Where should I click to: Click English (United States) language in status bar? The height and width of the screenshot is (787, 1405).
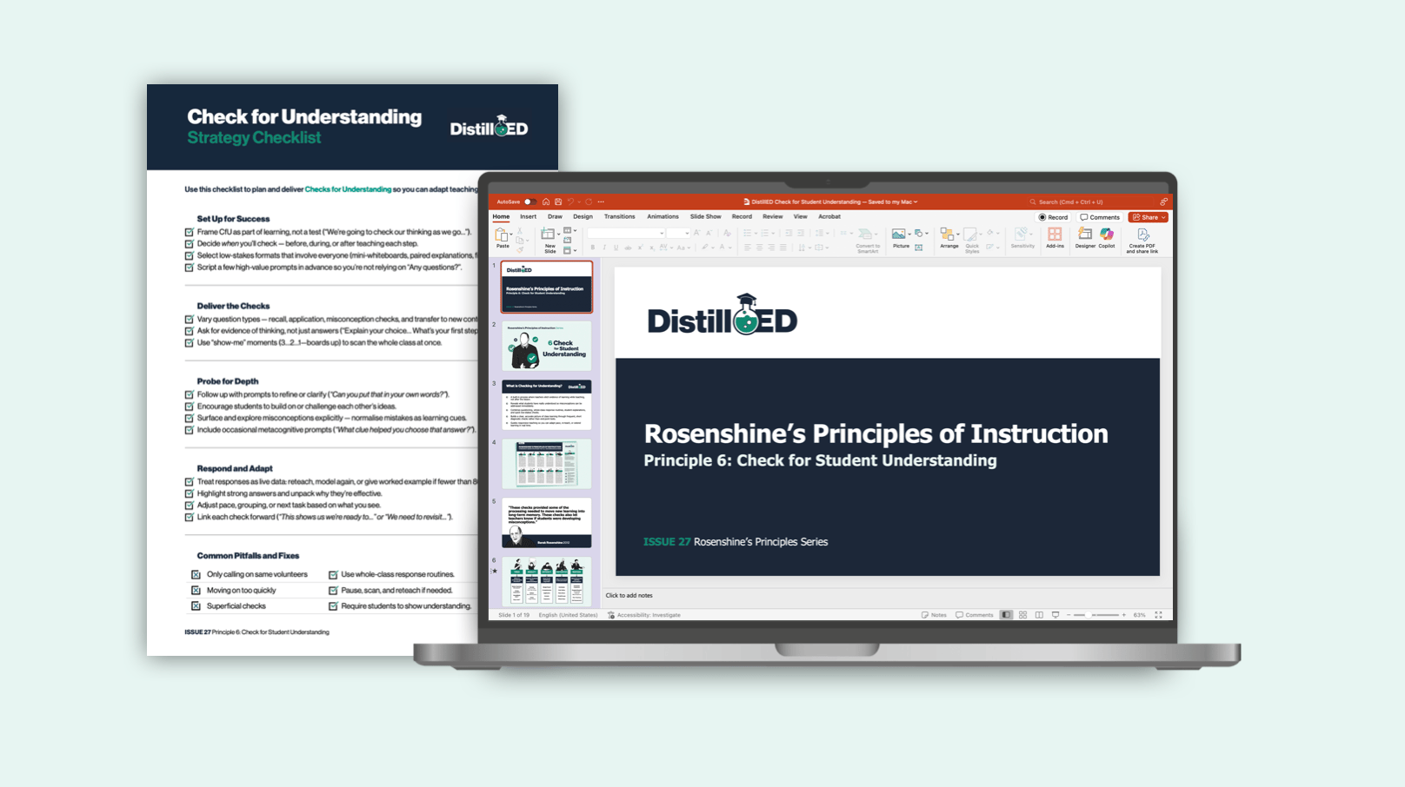[568, 615]
